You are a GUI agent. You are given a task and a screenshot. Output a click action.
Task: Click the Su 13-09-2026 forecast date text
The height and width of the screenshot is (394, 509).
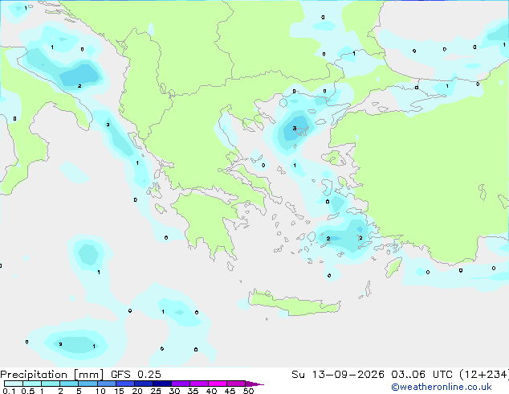click(338, 375)
